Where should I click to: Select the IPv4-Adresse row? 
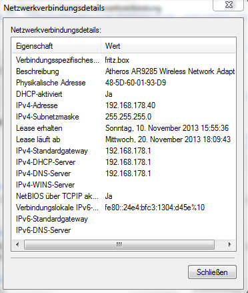(124, 105)
